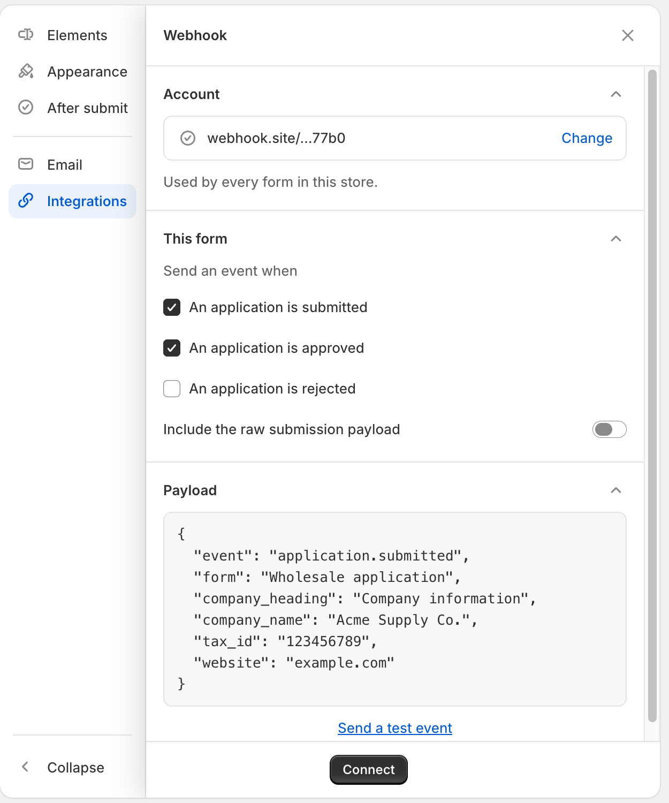Click Change to edit webhook account
The height and width of the screenshot is (803, 669).
click(587, 138)
